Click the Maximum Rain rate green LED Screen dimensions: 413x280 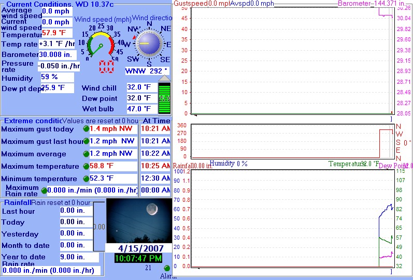(44, 190)
